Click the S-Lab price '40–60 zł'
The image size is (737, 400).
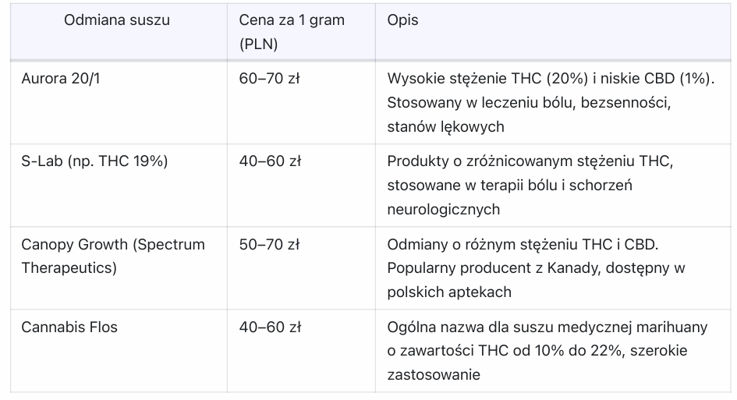[x=270, y=162]
